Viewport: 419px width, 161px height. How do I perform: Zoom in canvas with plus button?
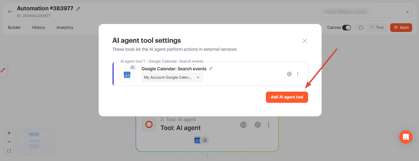click(x=9, y=133)
